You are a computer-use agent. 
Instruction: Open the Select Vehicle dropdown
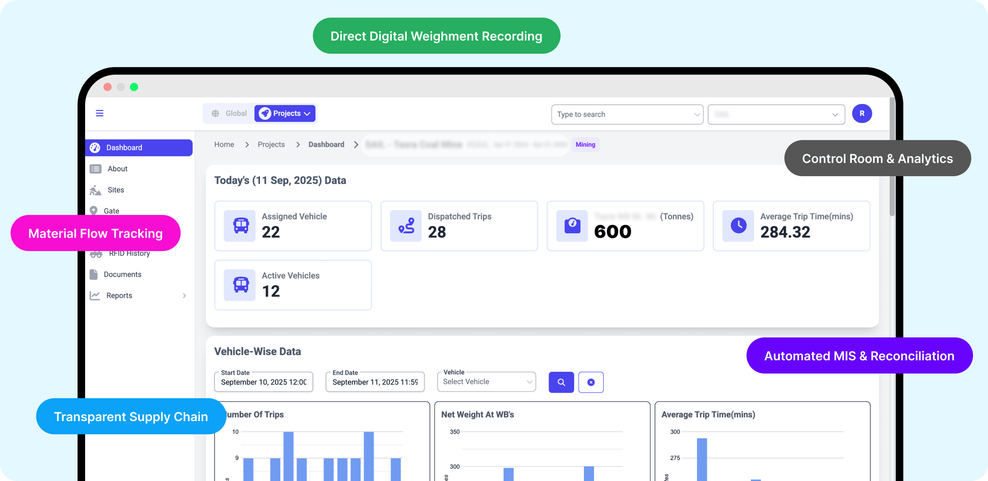[x=487, y=382]
